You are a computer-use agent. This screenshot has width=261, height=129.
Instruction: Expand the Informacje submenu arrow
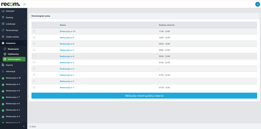tap(25, 71)
